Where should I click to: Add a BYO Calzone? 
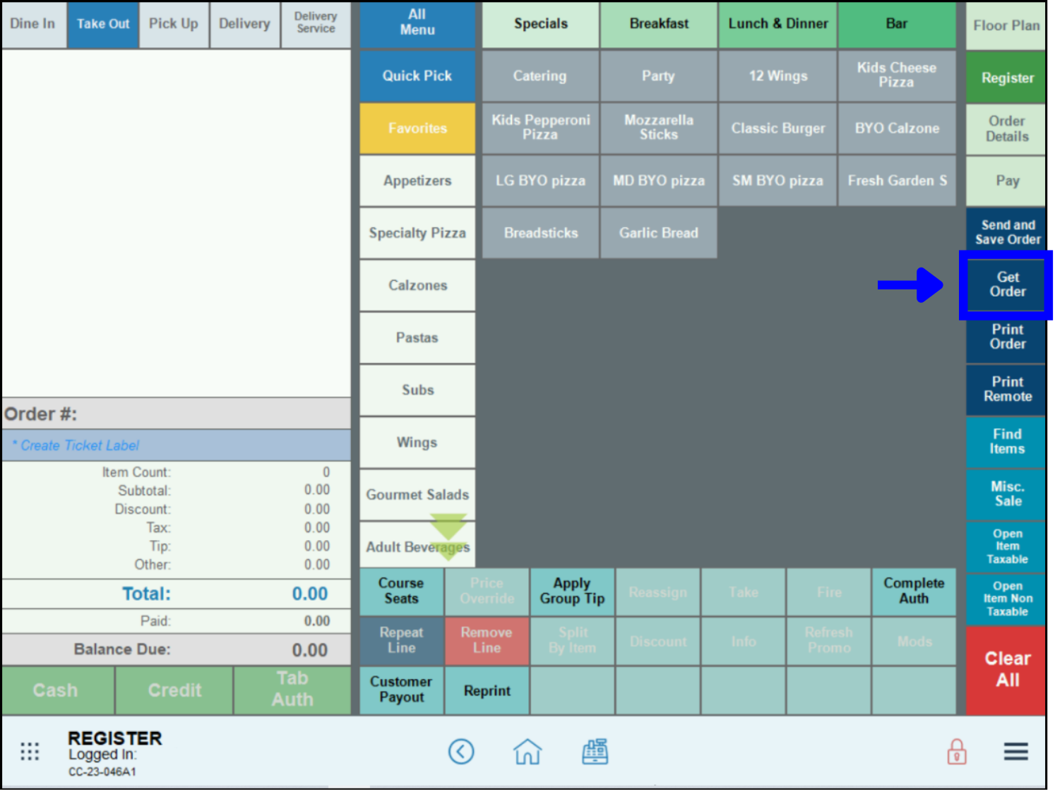pyautogui.click(x=897, y=128)
